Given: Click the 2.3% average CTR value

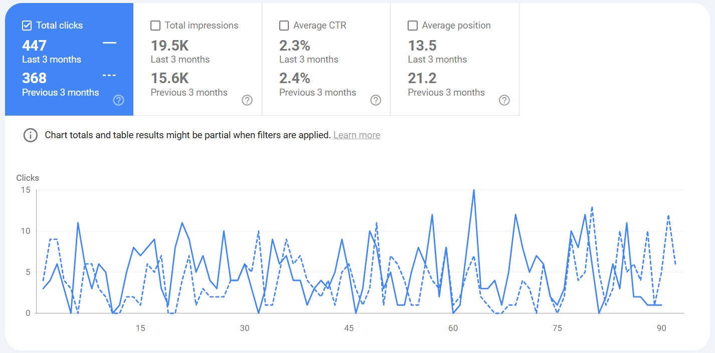Looking at the screenshot, I should pyautogui.click(x=295, y=46).
